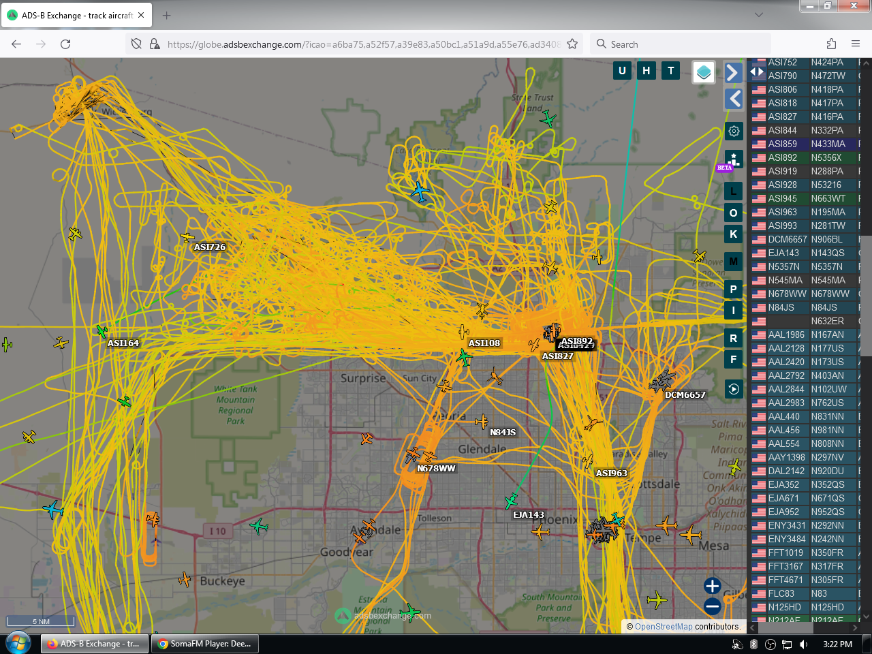Select ASI892 row in aircraft list
The image size is (872, 654).
click(805, 157)
